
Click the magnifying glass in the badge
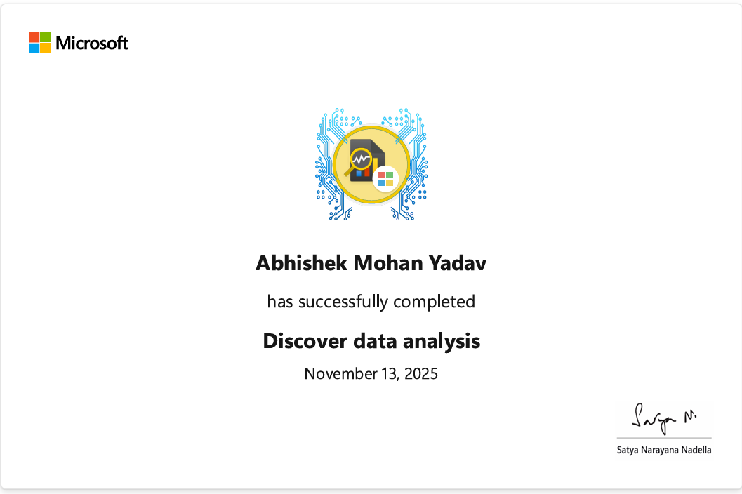pos(360,159)
